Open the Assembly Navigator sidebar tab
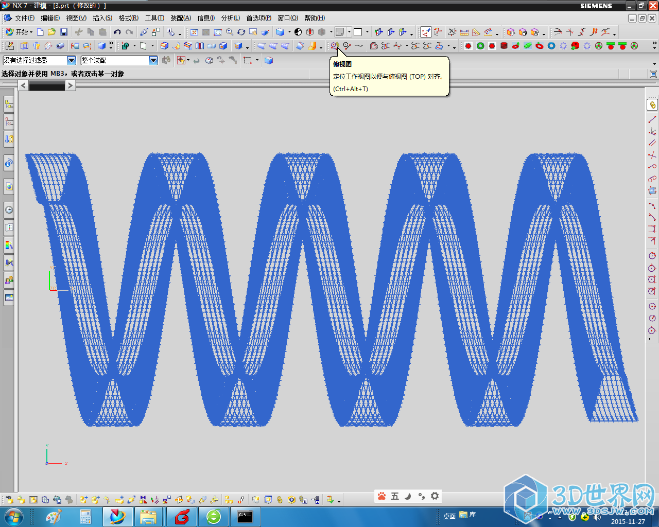This screenshot has height=527, width=659. (x=9, y=104)
